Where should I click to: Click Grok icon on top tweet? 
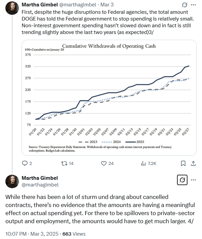[x=184, y=5]
